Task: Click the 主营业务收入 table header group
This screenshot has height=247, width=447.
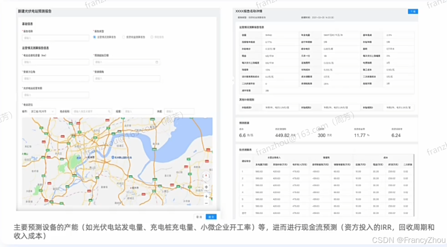Action: click(274, 158)
